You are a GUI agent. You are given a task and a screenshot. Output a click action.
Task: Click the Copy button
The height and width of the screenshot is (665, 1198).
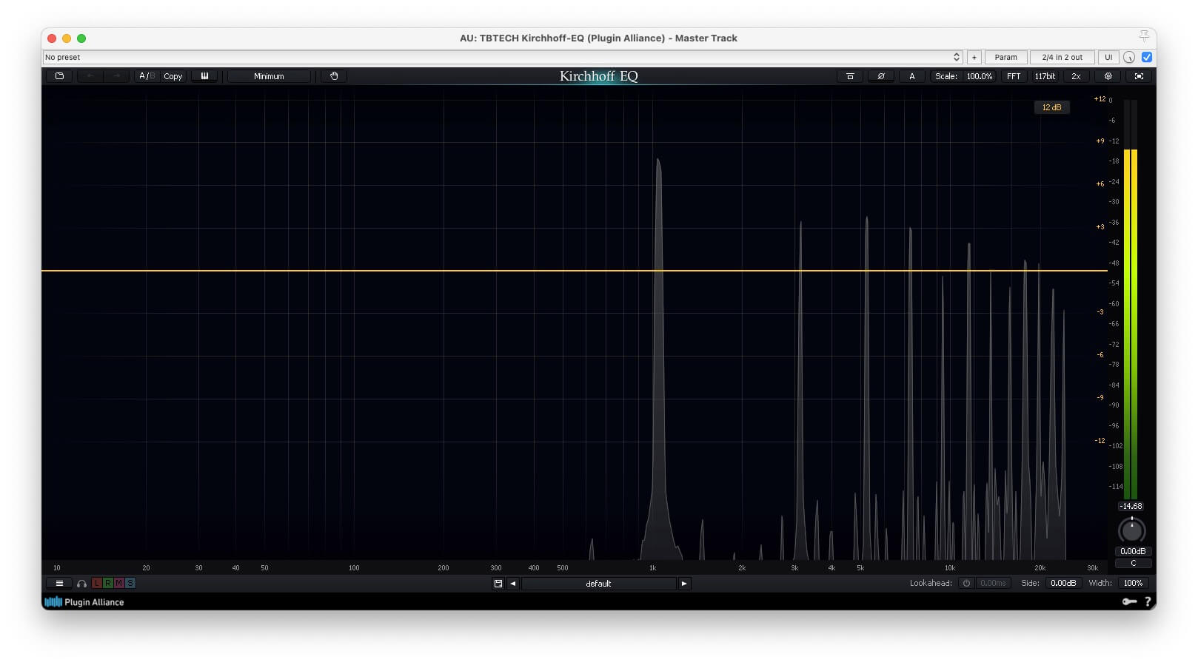click(173, 76)
